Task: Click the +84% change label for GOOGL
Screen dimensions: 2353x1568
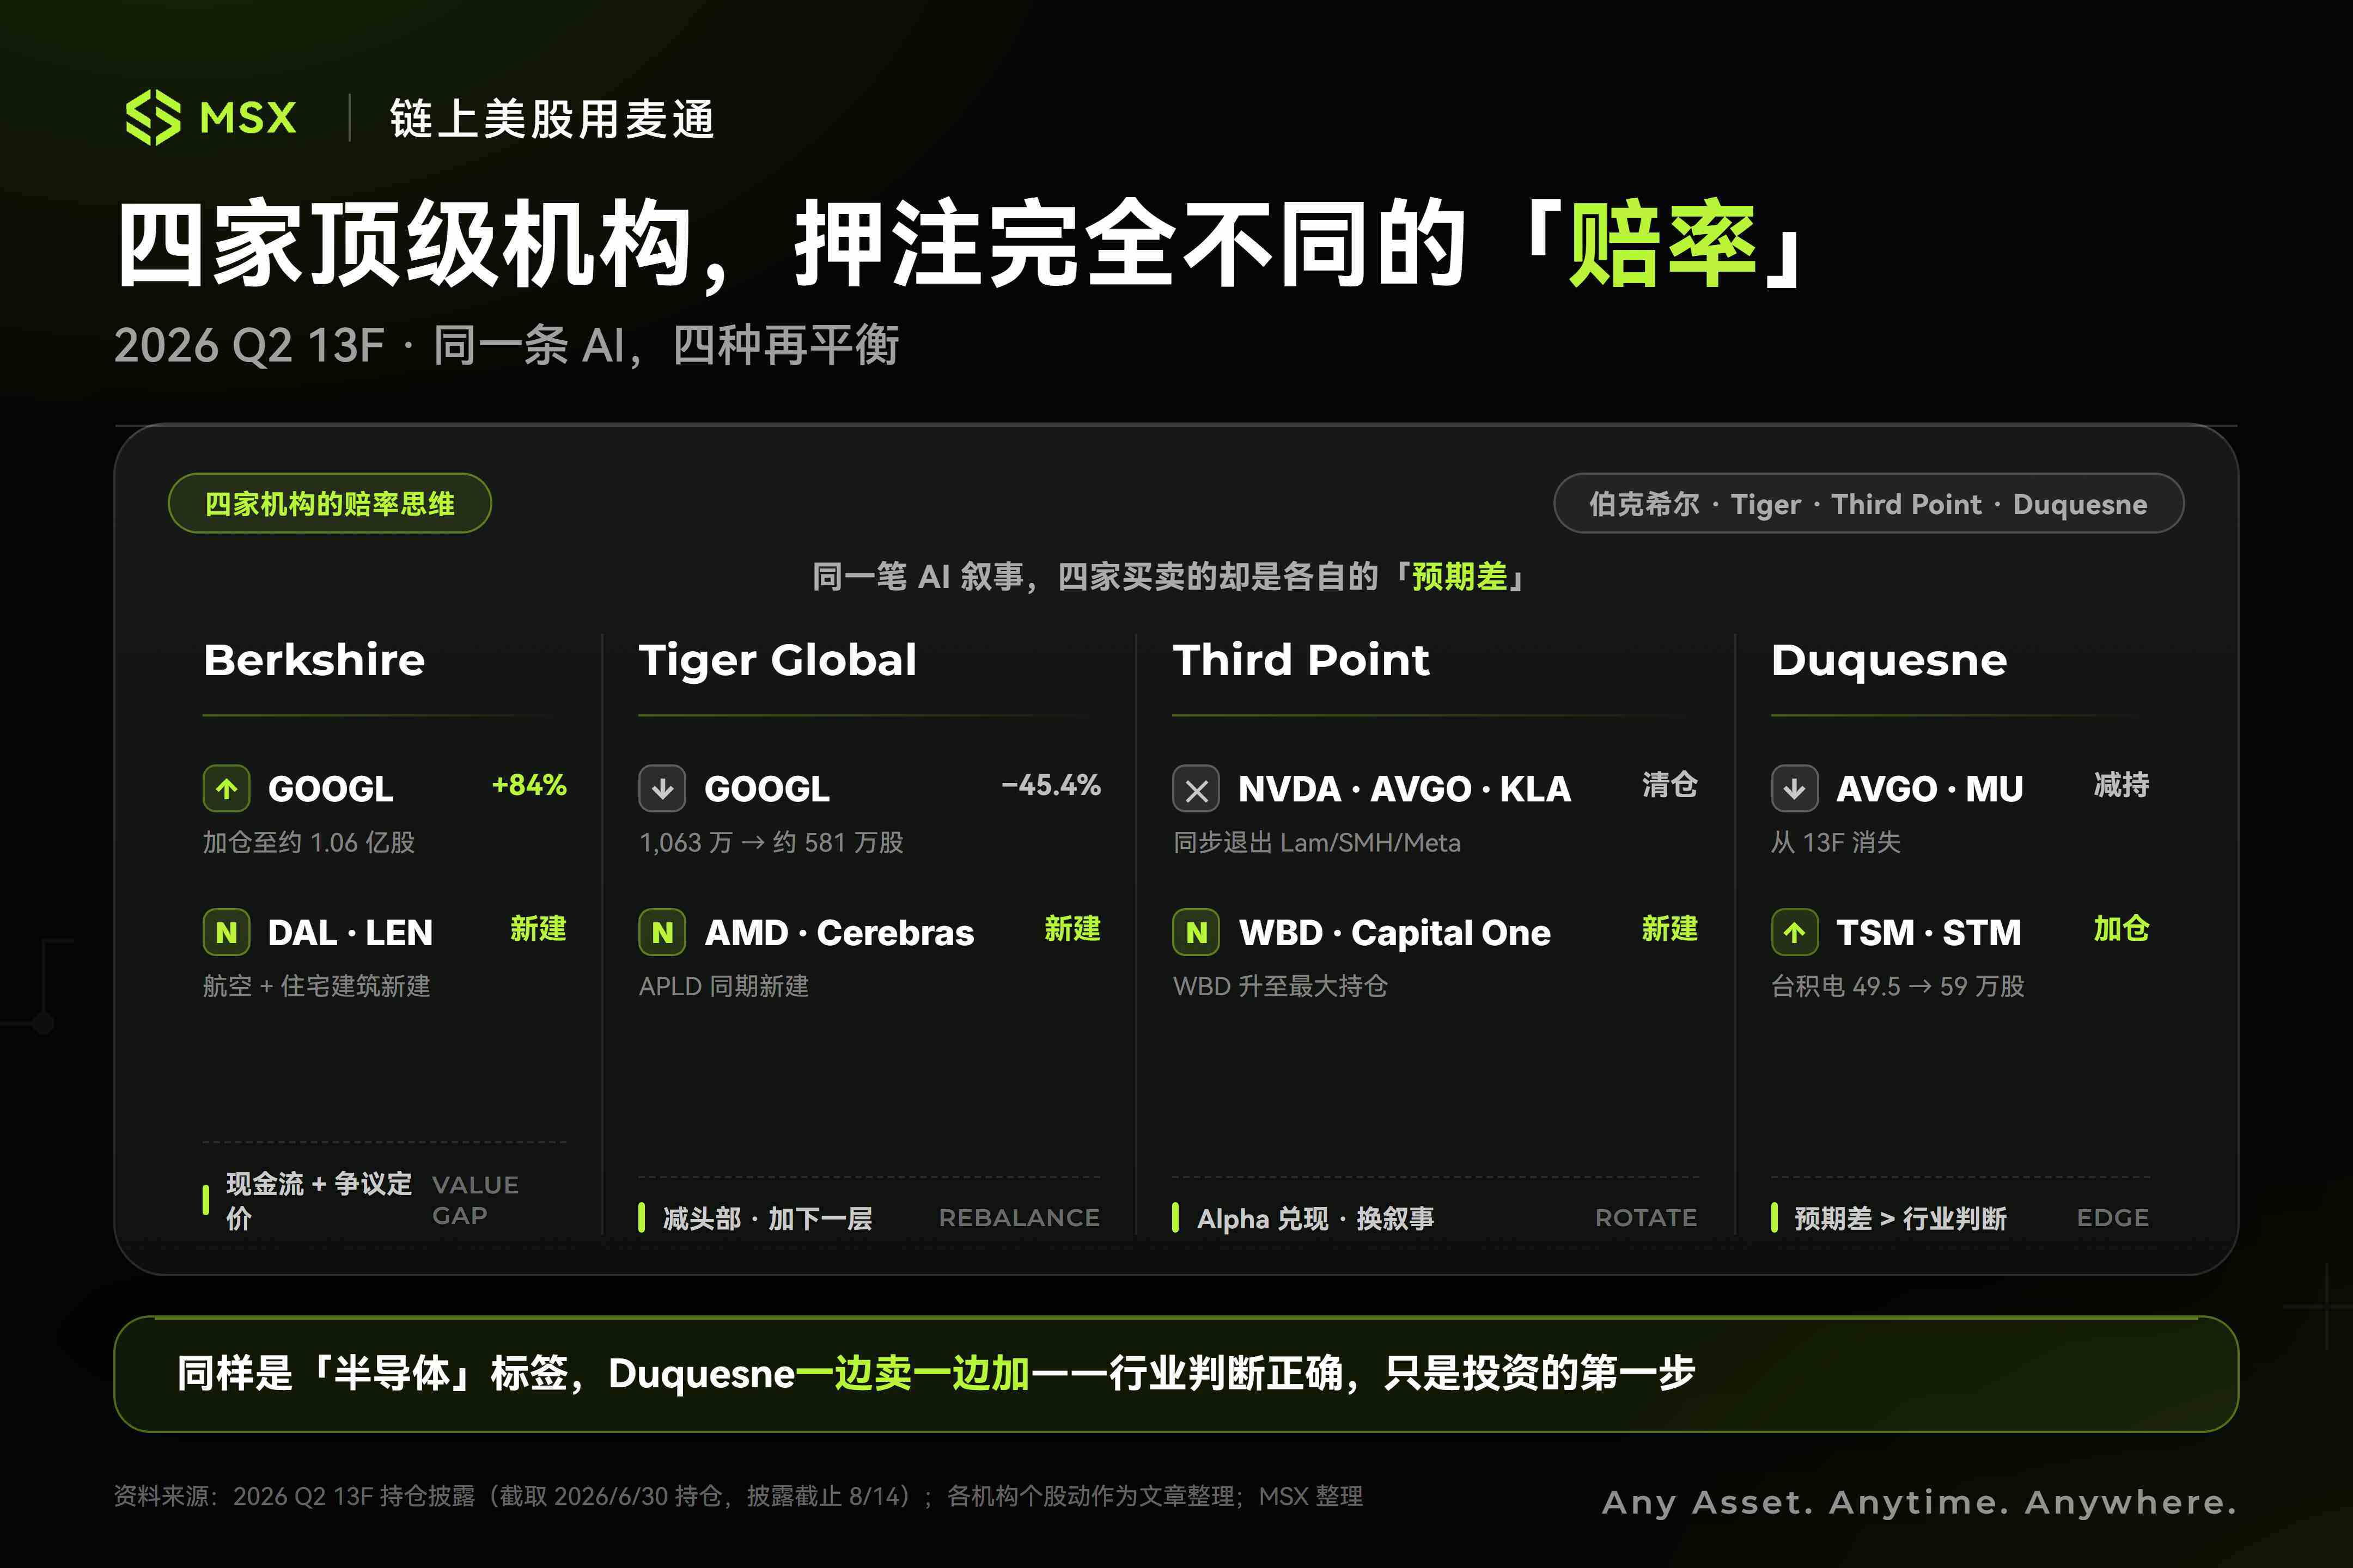Action: point(529,785)
